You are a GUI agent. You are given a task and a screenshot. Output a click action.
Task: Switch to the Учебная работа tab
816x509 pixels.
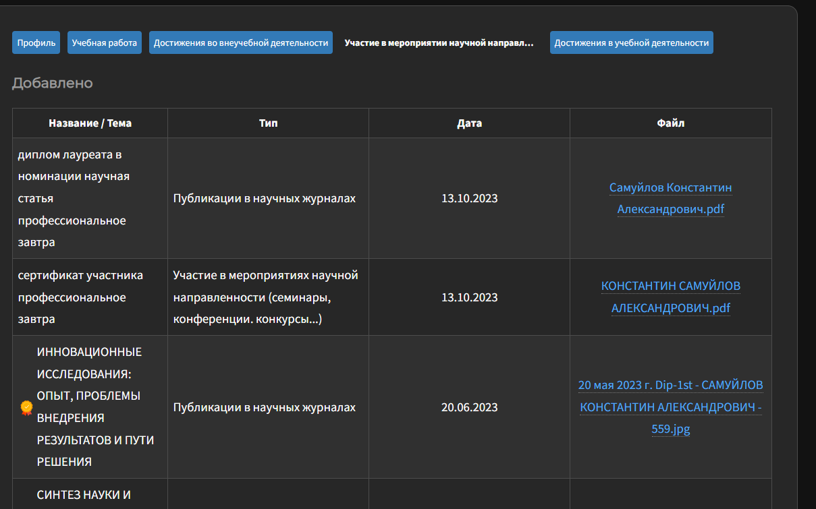click(105, 42)
